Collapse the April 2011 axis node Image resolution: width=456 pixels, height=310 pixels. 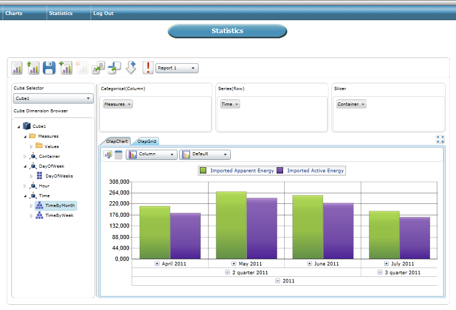pyautogui.click(x=157, y=263)
